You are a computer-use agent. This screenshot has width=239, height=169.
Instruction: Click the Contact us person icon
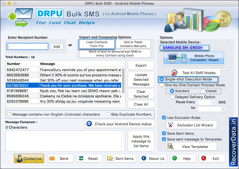(19, 158)
